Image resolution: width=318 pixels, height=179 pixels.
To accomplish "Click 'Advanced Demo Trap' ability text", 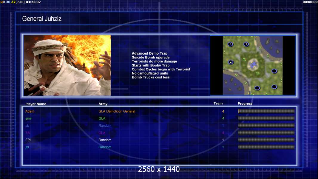I will 149,53.
